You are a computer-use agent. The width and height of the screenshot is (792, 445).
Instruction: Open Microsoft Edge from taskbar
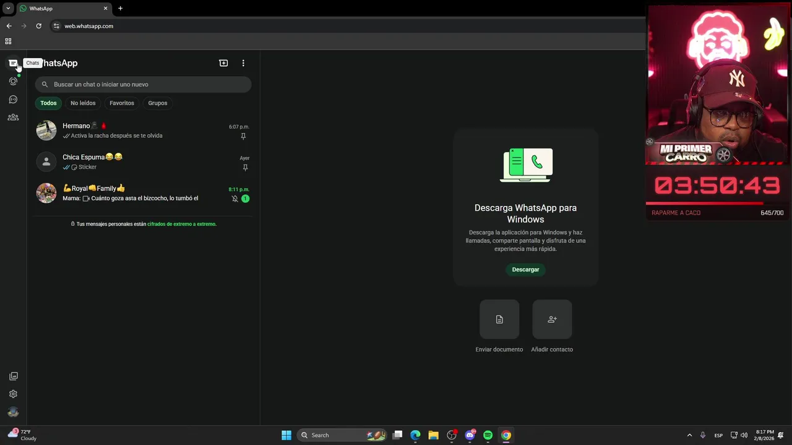point(415,435)
